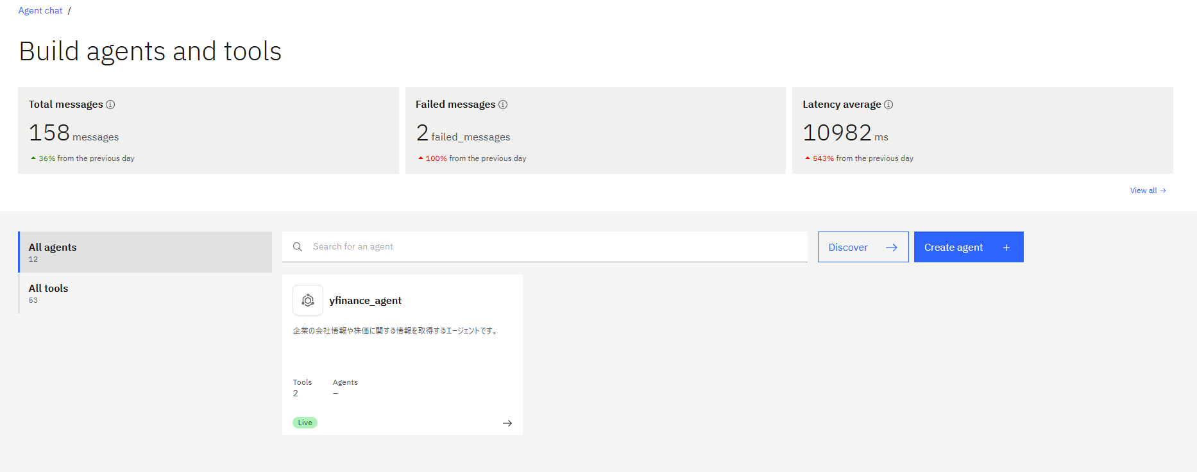Open the Agent chat breadcrumb link
Image resolution: width=1197 pixels, height=472 pixels.
(40, 11)
